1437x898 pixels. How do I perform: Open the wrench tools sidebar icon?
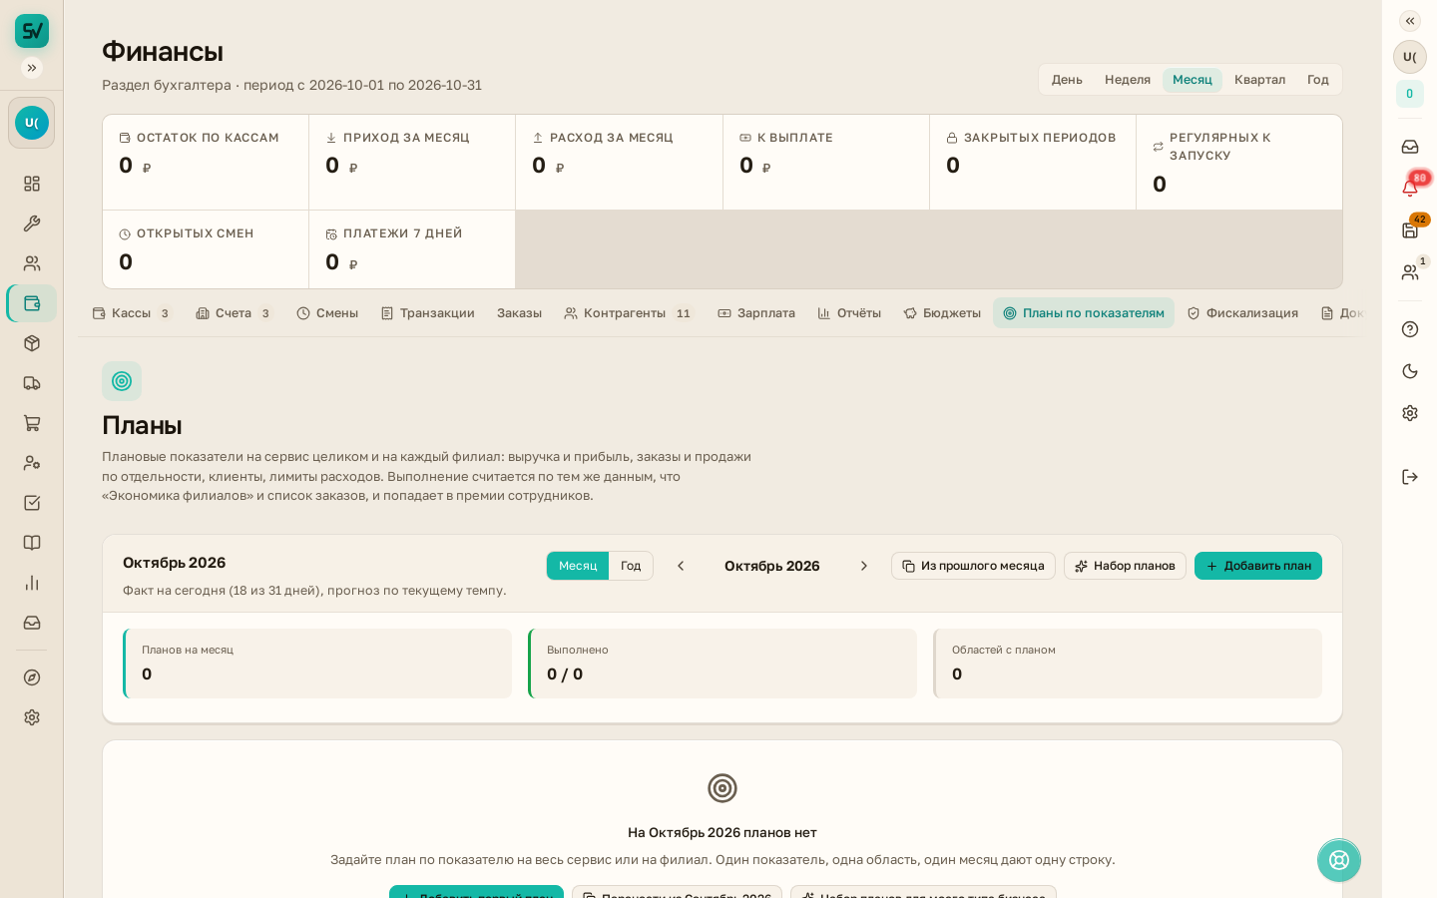32,224
